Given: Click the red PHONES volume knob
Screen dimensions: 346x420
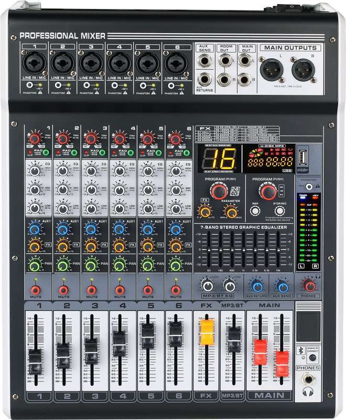Looking at the screenshot, I should pos(310,285).
